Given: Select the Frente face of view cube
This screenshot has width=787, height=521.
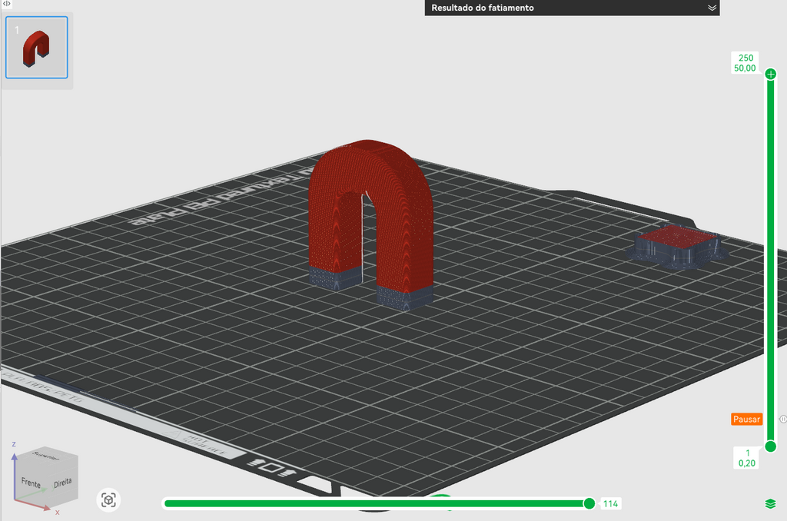Looking at the screenshot, I should [x=31, y=483].
